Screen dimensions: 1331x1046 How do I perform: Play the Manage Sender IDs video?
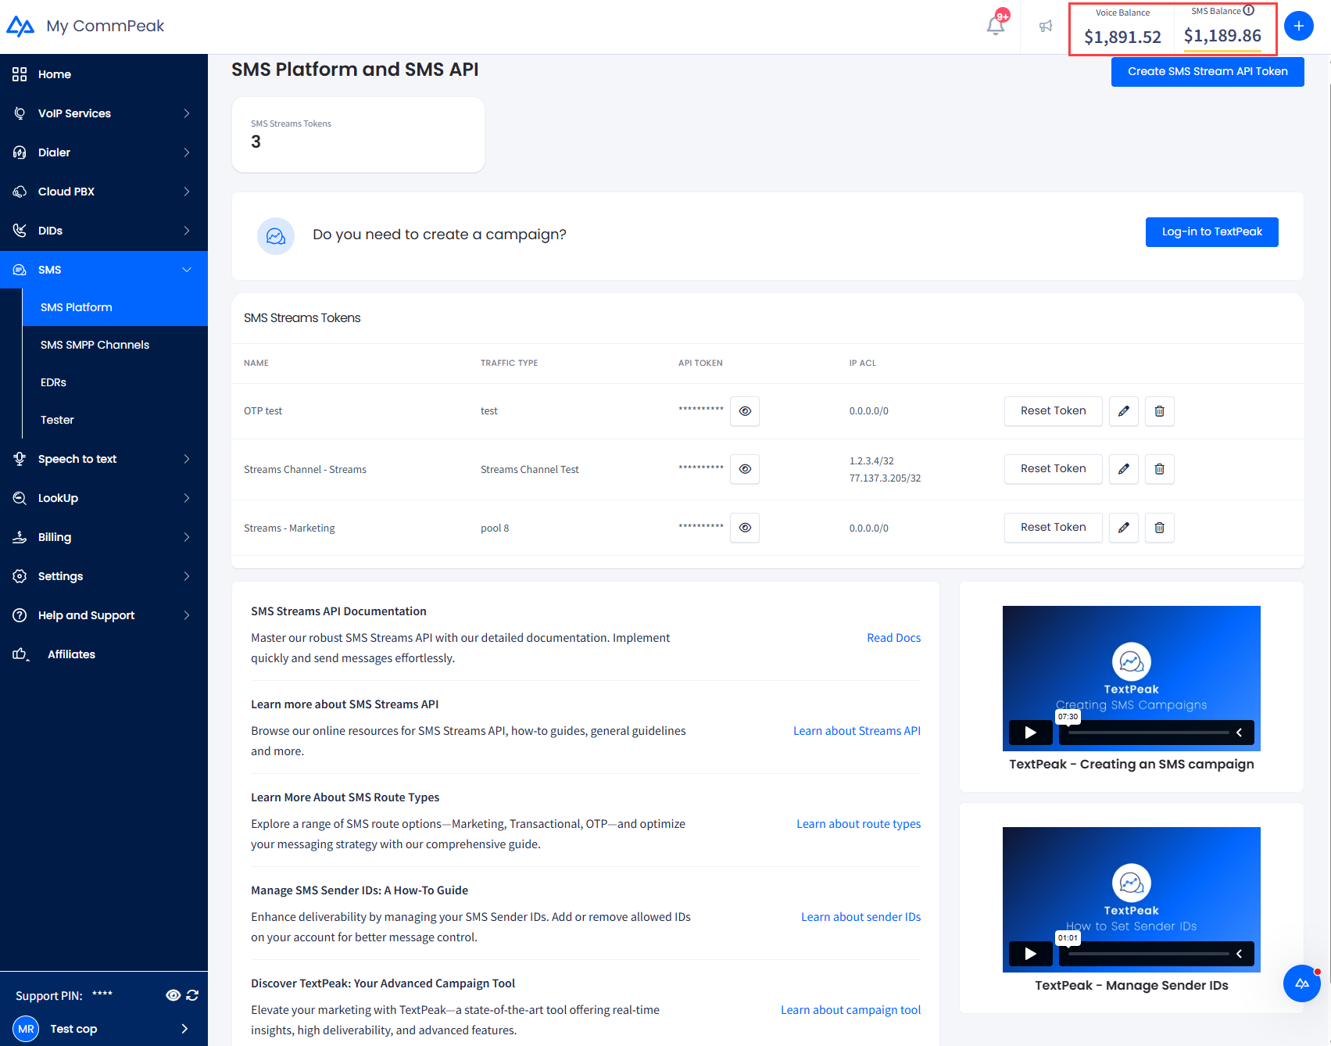coord(1030,954)
